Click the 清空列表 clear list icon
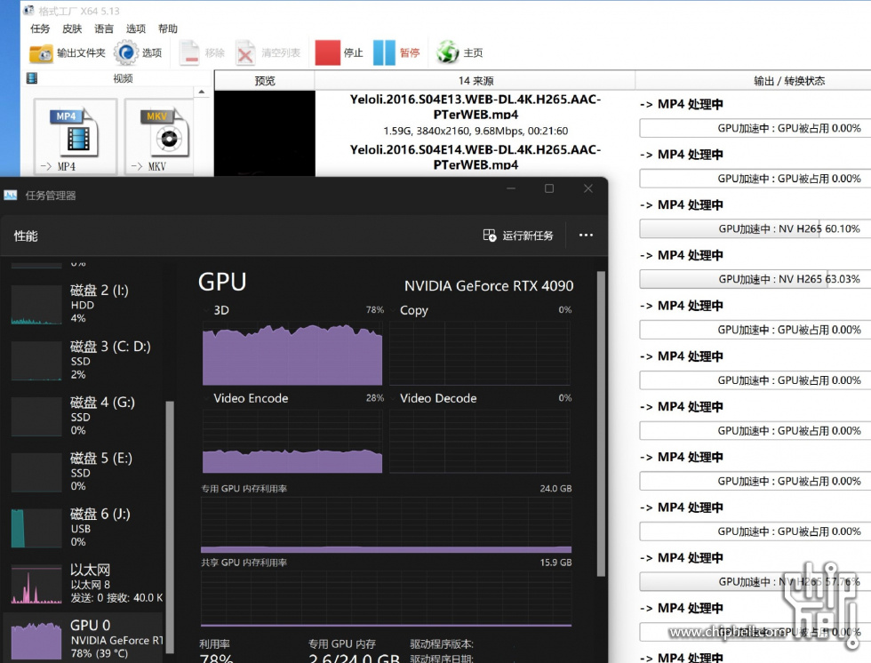The width and height of the screenshot is (871, 663). tap(245, 53)
